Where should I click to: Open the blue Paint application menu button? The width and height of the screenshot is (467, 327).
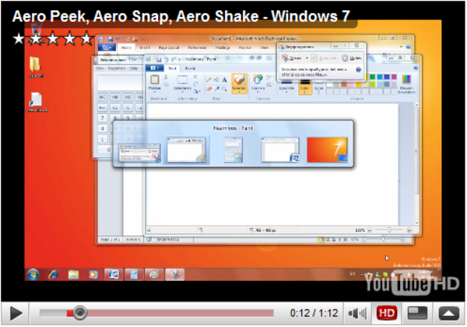[x=154, y=69]
